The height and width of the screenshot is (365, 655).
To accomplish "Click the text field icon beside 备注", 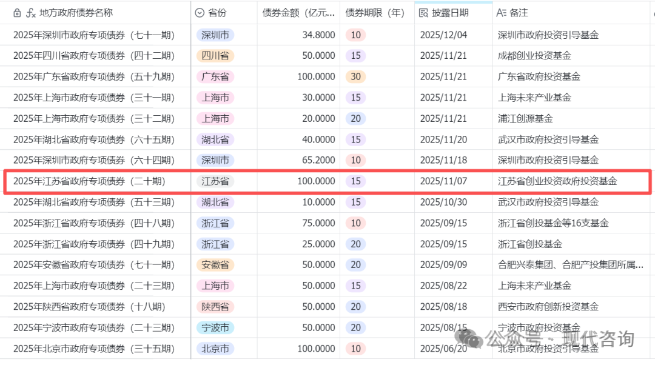I will [501, 13].
